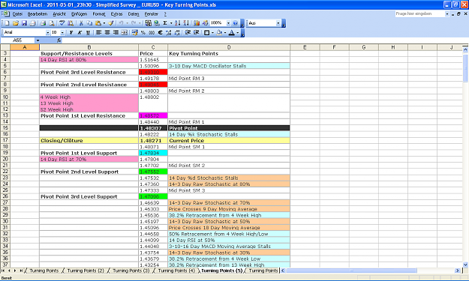The width and height of the screenshot is (469, 281).
Task: Apply the percent style format
Action: click(x=143, y=32)
